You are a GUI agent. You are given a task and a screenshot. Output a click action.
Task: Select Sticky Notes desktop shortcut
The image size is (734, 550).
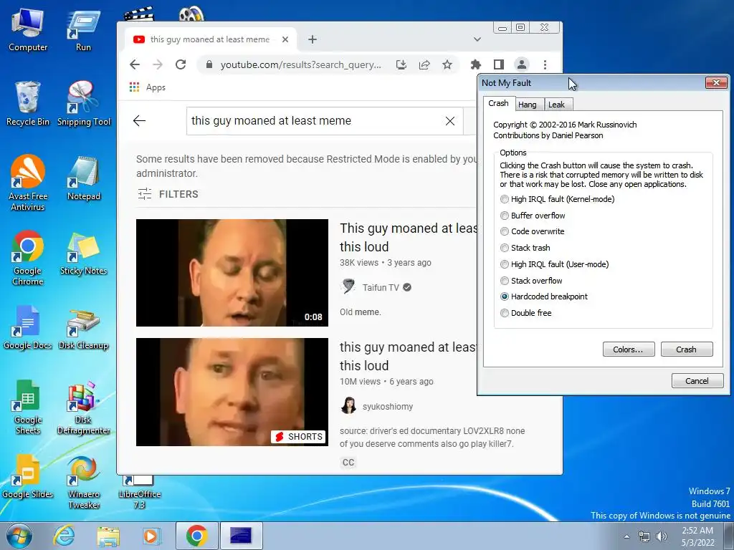[84, 253]
